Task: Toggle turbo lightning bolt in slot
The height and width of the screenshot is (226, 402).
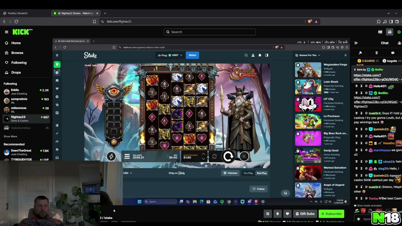Action: click(111, 156)
